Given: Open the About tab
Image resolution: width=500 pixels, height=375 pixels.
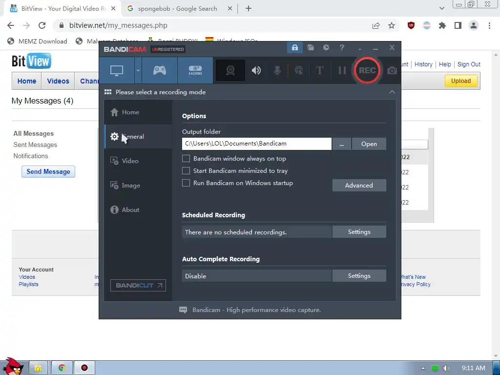Looking at the screenshot, I should (138, 210).
